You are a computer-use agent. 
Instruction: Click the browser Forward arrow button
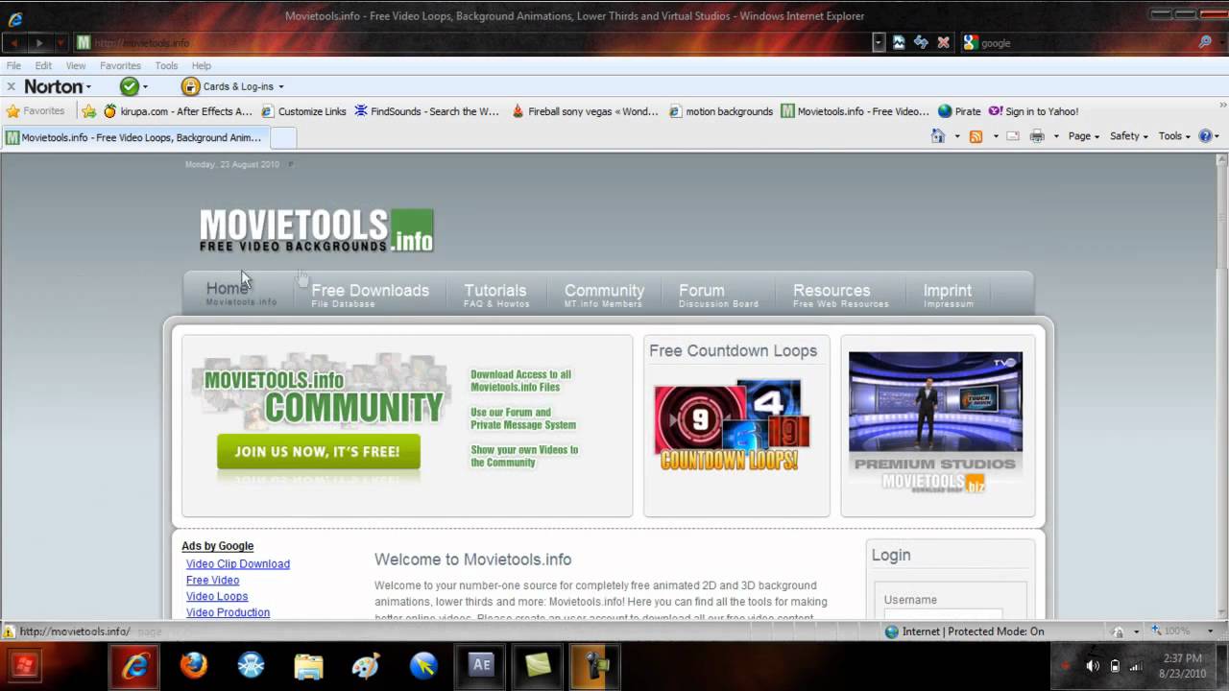point(39,42)
